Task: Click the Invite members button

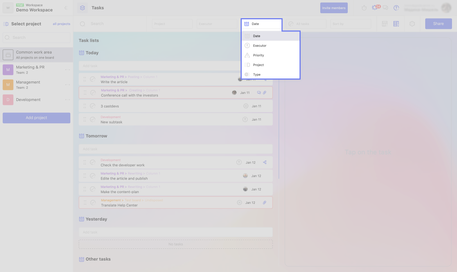Action: pos(334,8)
